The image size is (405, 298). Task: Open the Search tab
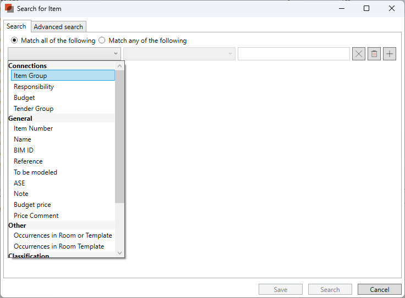coord(17,26)
